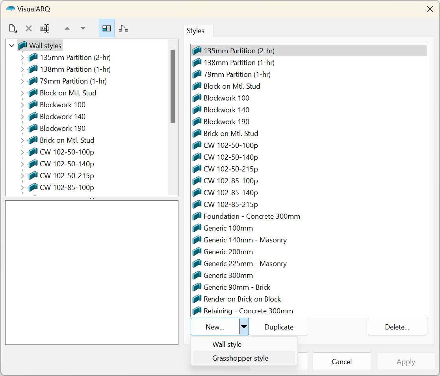Select Block on Mtl. Stud in Styles list

[x=309, y=86]
